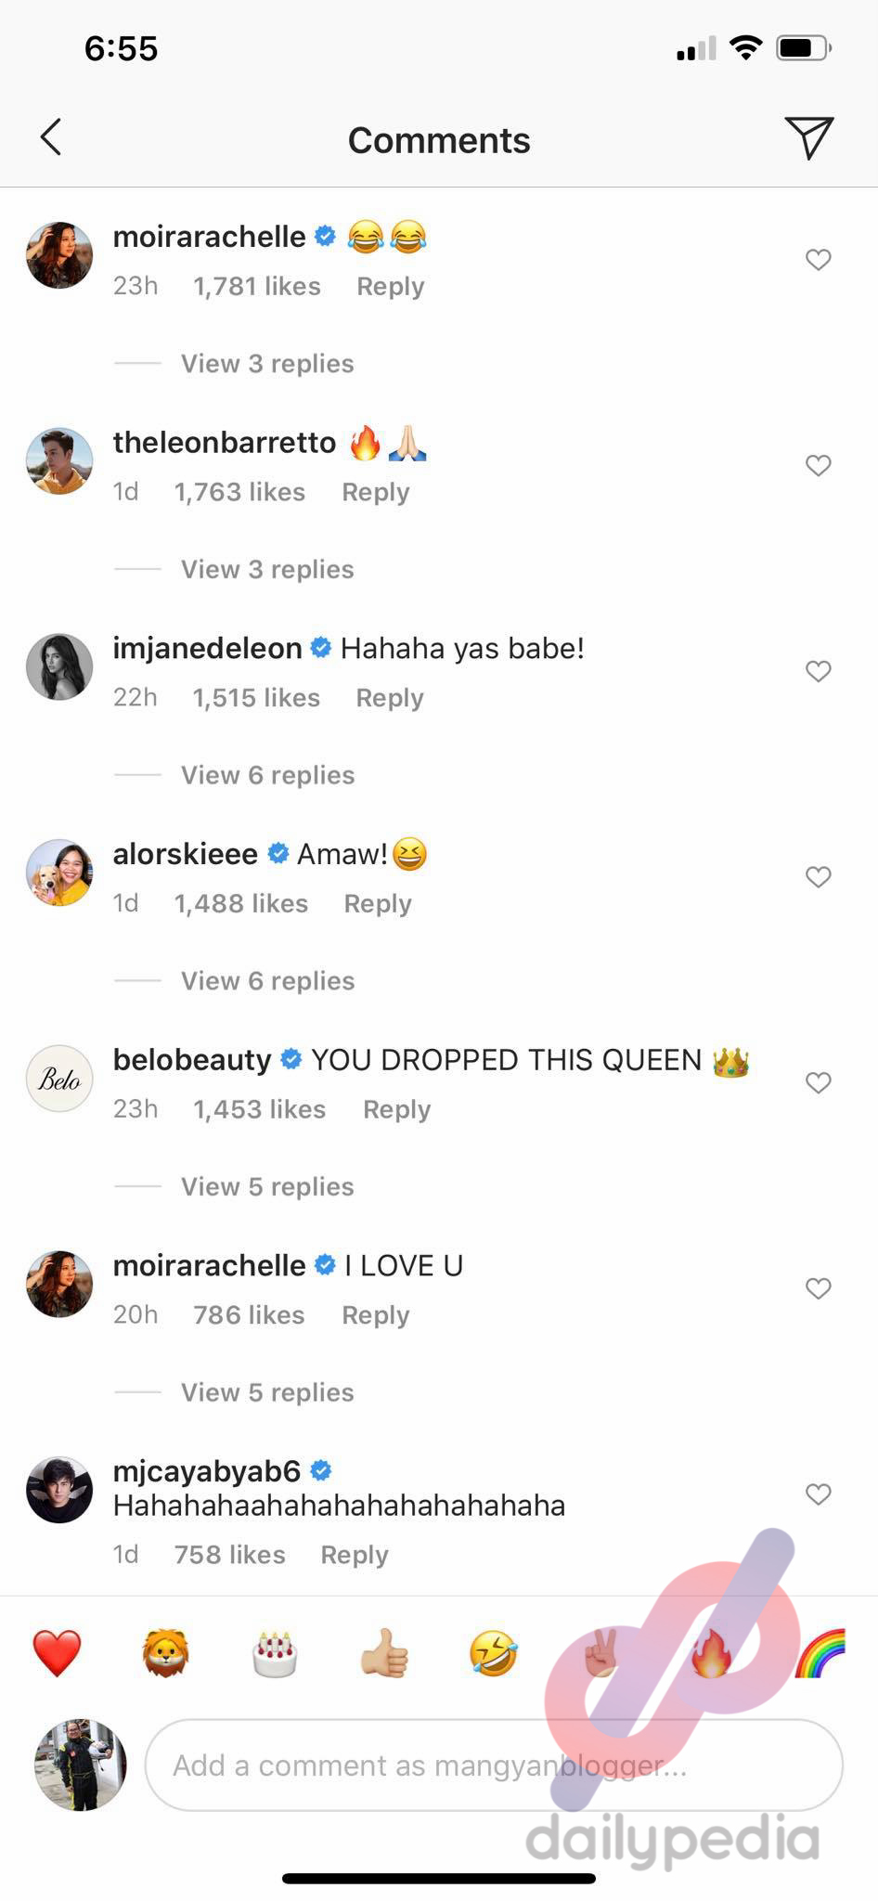Reply to mjcayabyab6's comment
878x1901 pixels.
point(355,1555)
